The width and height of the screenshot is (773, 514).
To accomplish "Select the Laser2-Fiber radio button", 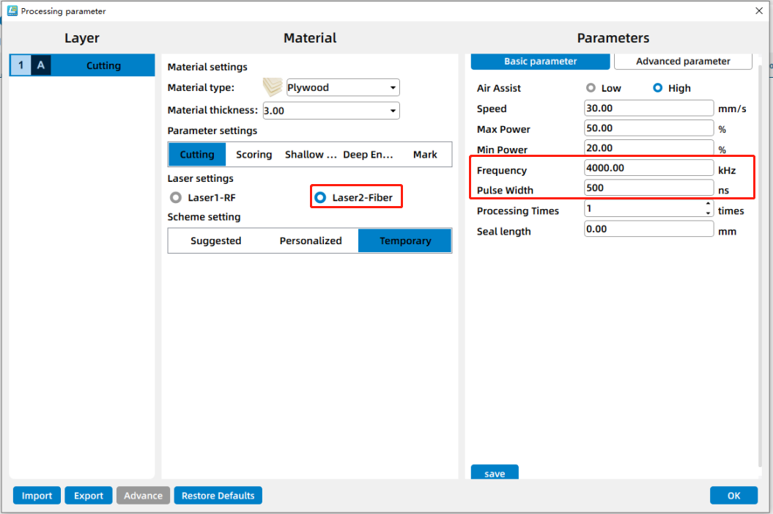I will (320, 197).
